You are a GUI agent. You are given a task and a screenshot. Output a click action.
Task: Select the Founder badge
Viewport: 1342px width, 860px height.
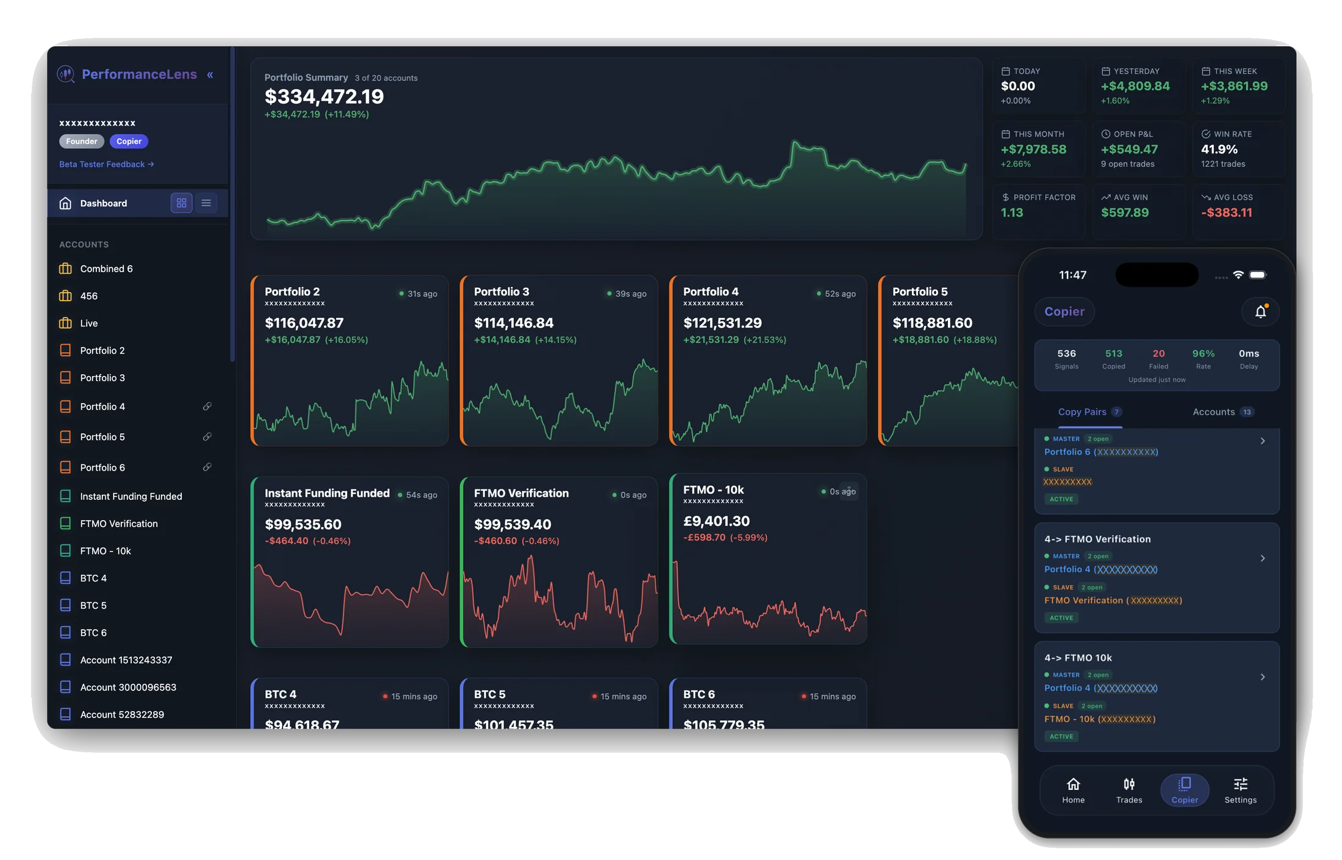coord(82,141)
